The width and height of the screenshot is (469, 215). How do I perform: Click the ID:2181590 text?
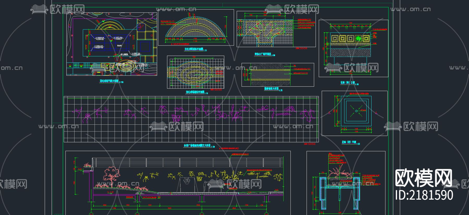click(x=424, y=195)
